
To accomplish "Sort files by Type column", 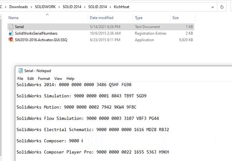I will click(139, 18).
